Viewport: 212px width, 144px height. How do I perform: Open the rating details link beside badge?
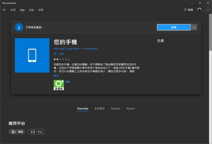click(x=67, y=82)
